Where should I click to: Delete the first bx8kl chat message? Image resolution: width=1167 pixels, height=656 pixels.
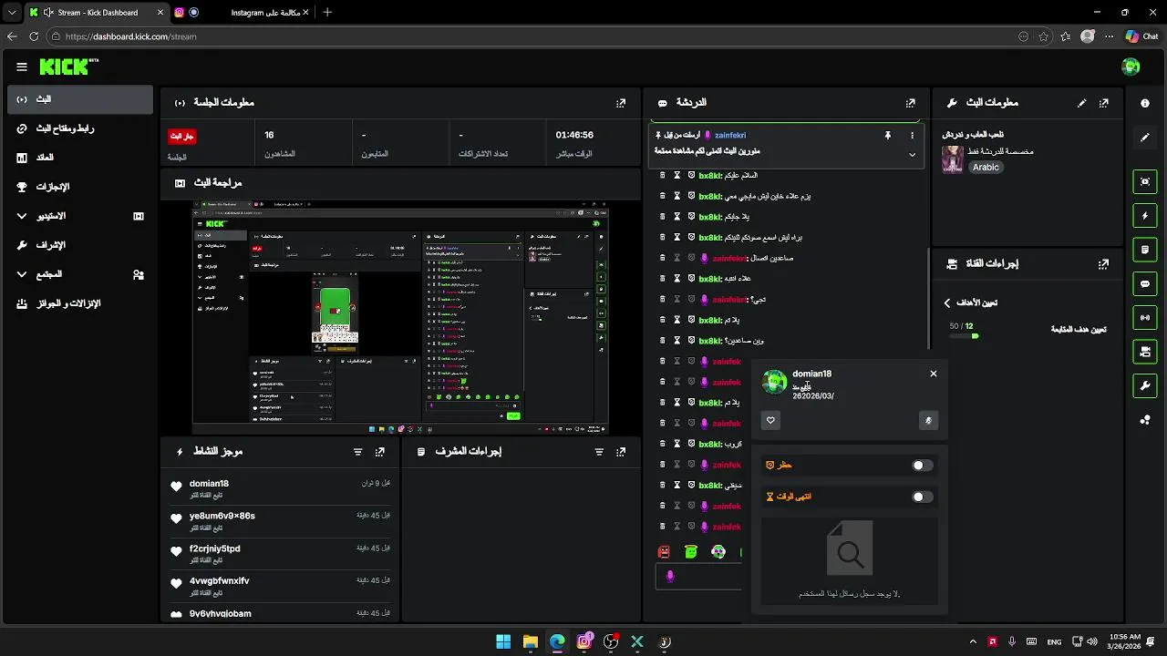(x=663, y=175)
